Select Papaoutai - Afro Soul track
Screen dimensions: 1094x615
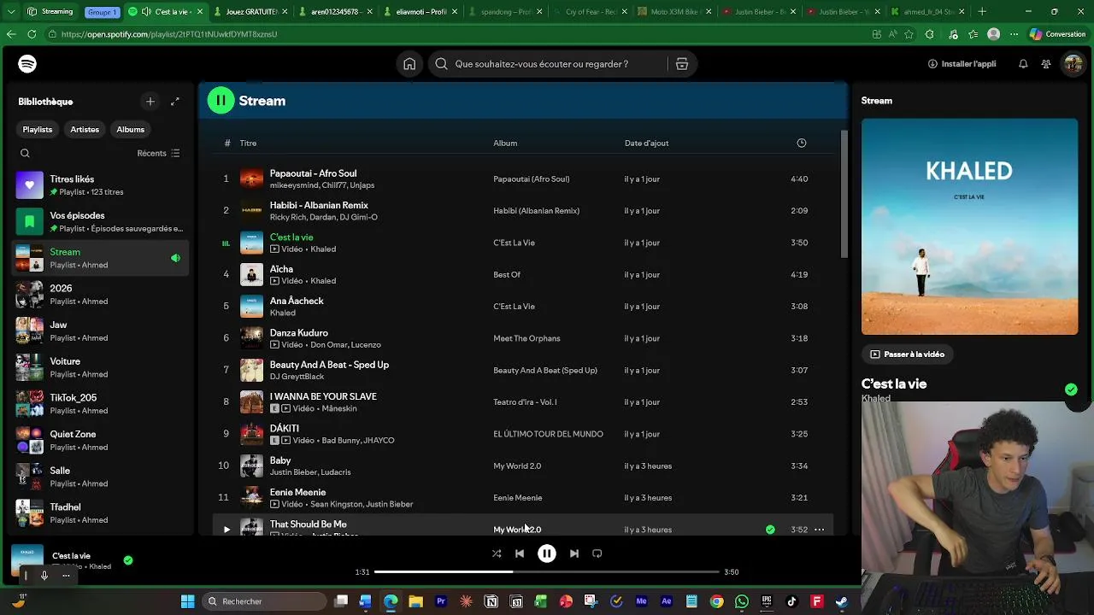[313, 173]
